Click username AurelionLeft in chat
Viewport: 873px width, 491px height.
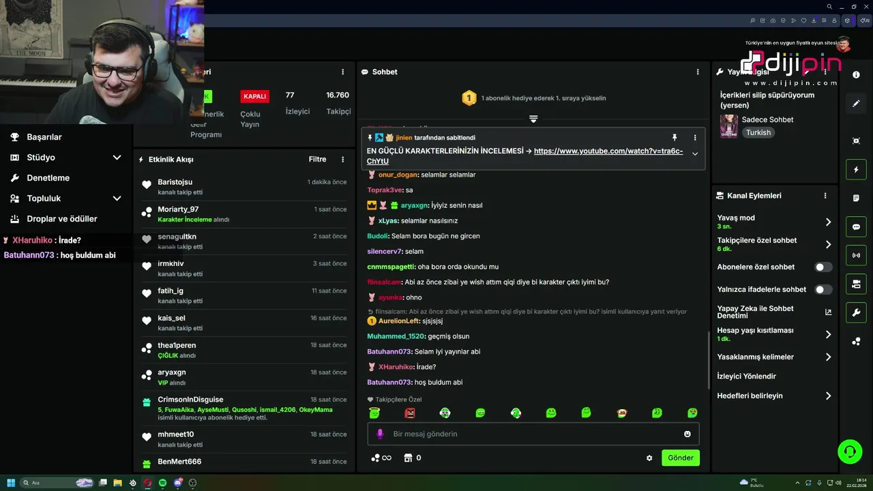399,321
